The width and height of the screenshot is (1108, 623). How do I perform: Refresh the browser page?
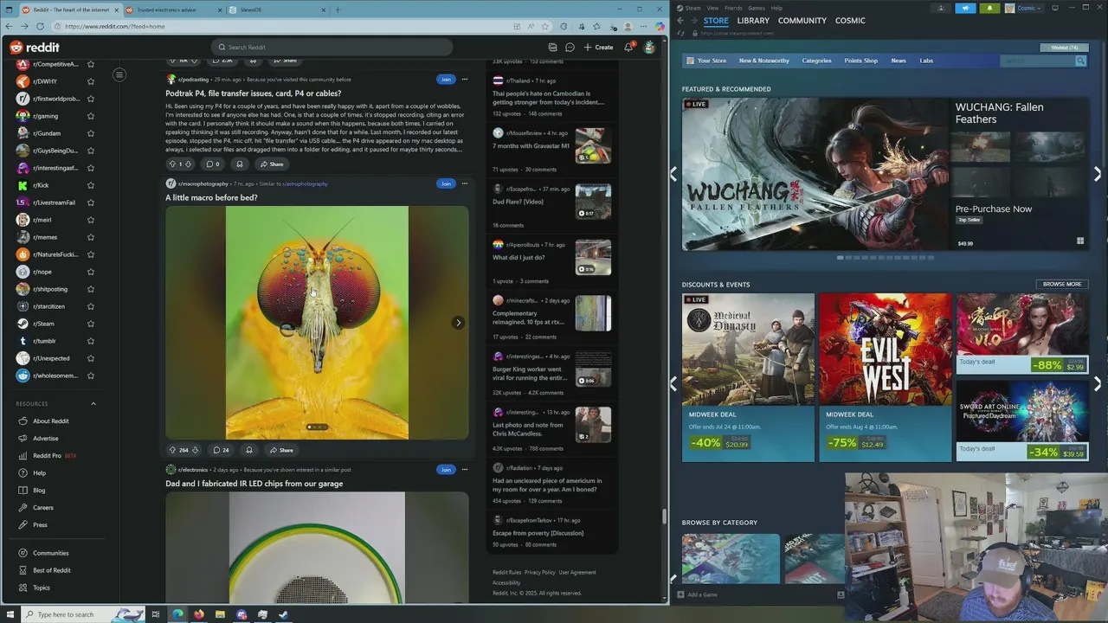(40, 26)
